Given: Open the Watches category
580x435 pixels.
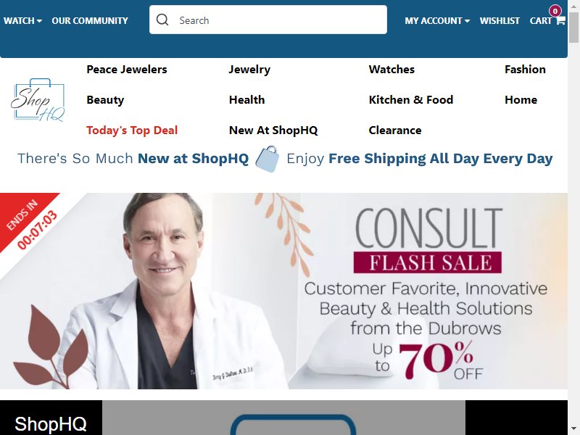Looking at the screenshot, I should [391, 69].
